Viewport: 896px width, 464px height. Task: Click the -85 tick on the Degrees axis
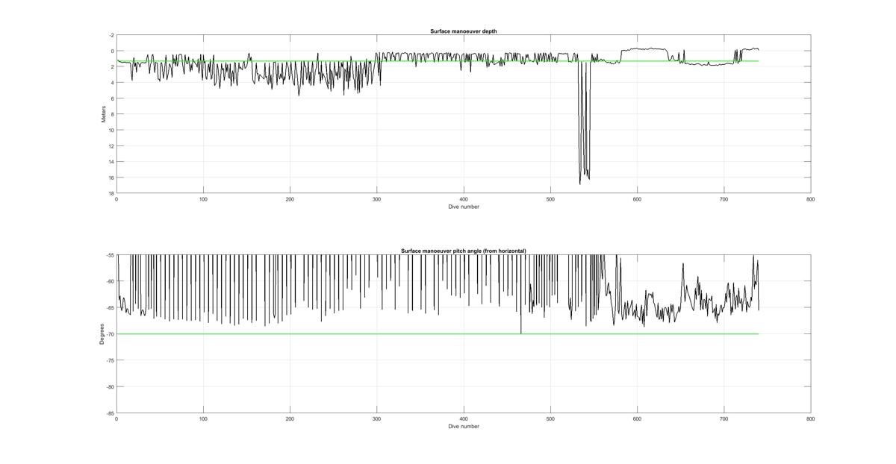111,413
